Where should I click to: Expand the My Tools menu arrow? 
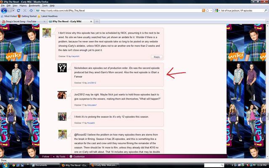(54, 157)
